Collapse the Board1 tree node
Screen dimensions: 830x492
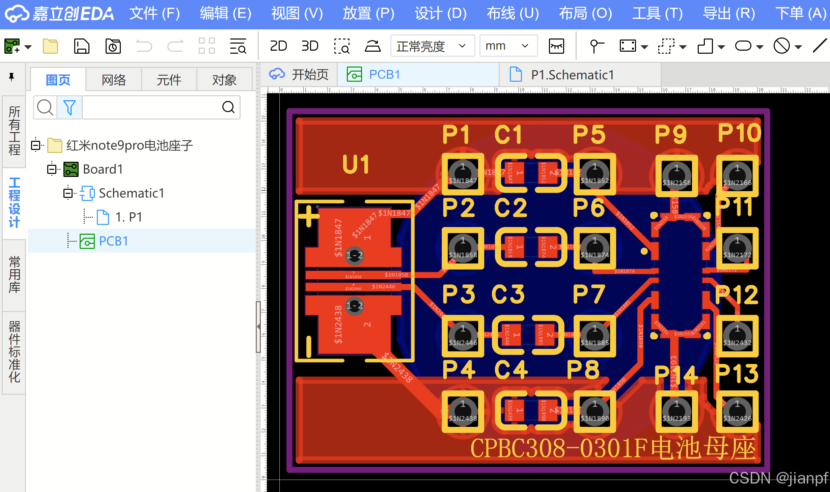(x=52, y=169)
